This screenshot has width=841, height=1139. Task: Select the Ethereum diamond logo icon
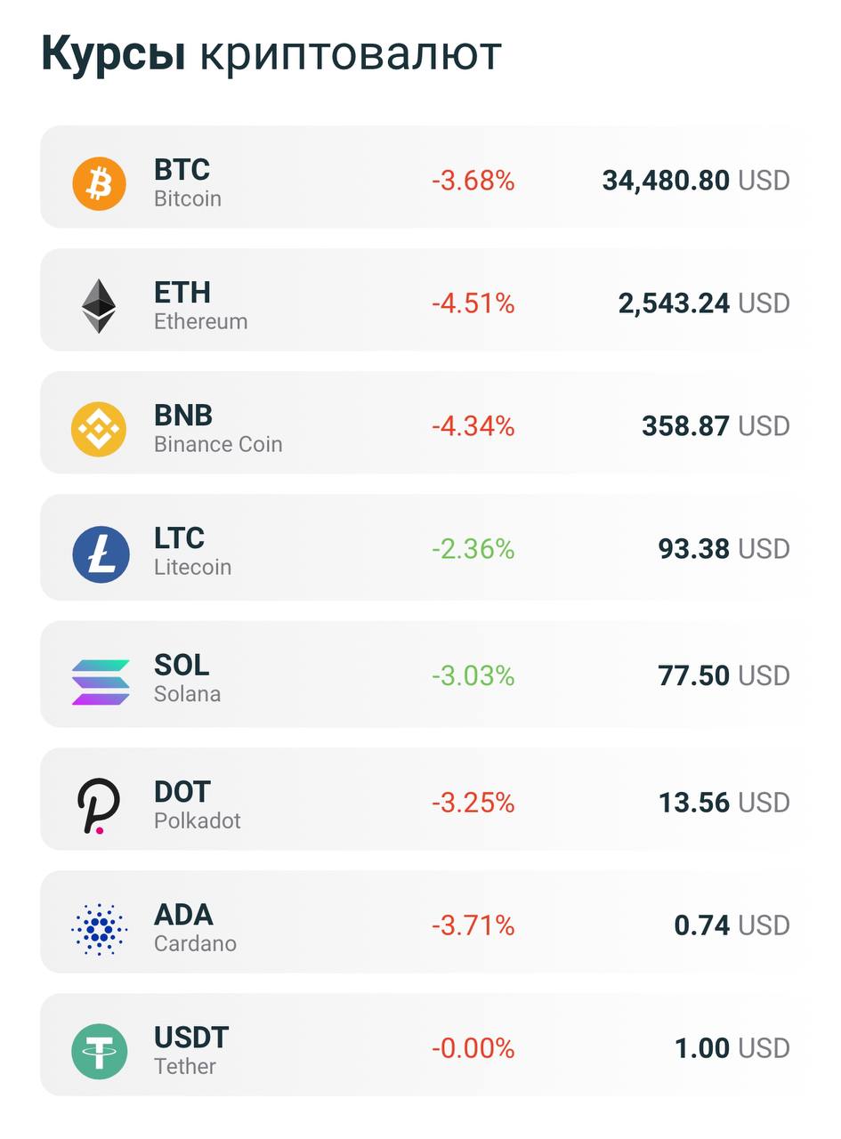point(99,306)
